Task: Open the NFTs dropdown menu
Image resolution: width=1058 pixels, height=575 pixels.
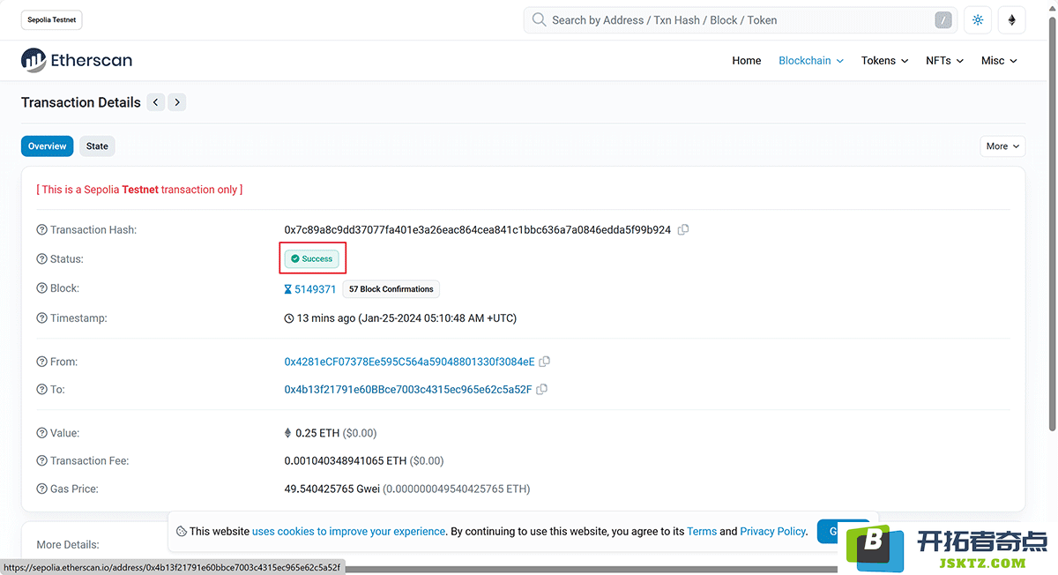Action: pos(944,61)
